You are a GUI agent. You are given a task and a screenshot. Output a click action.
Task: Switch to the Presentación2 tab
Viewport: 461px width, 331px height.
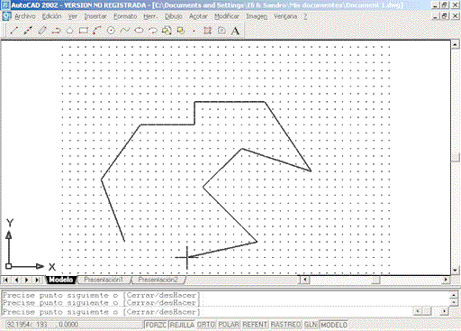tap(158, 280)
